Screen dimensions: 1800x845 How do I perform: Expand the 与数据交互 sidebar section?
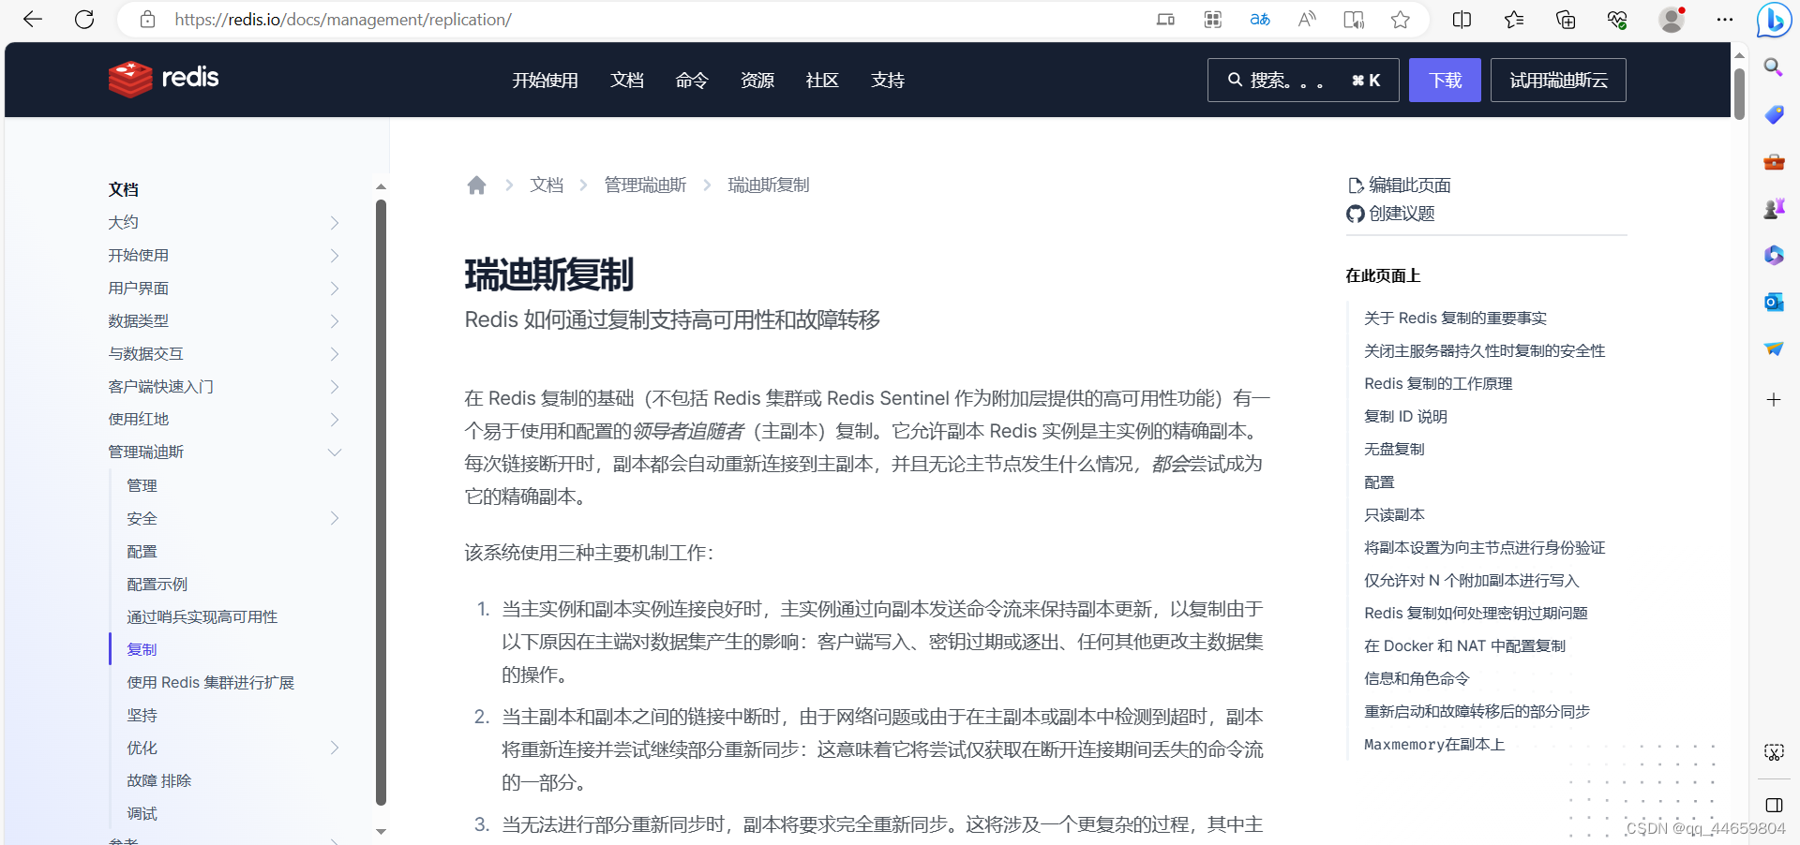[335, 354]
